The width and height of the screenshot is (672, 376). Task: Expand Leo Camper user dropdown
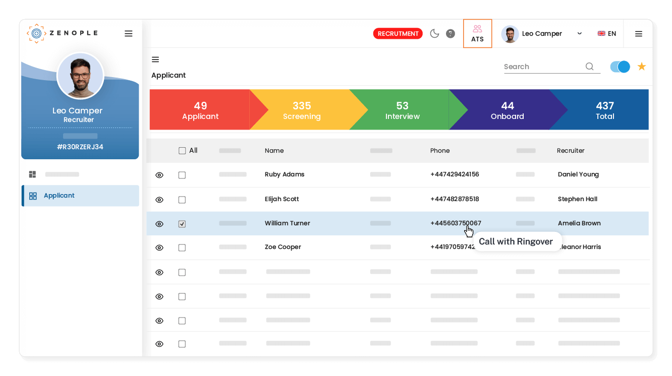tap(579, 34)
